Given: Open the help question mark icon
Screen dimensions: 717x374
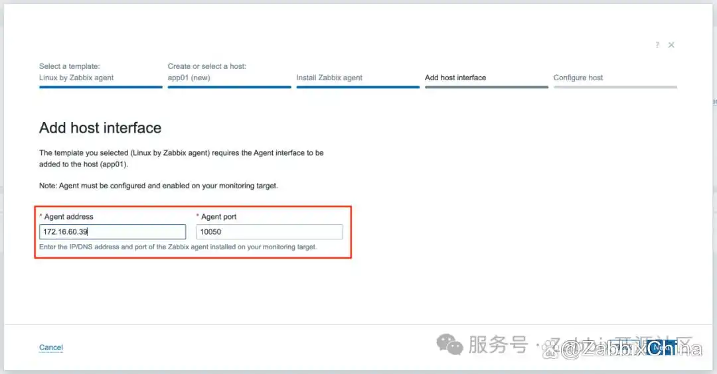Looking at the screenshot, I should (x=657, y=44).
